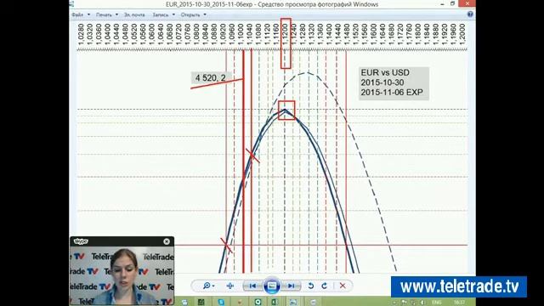Open the Файл menu
This screenshot has width=544, height=306.
(x=77, y=15)
